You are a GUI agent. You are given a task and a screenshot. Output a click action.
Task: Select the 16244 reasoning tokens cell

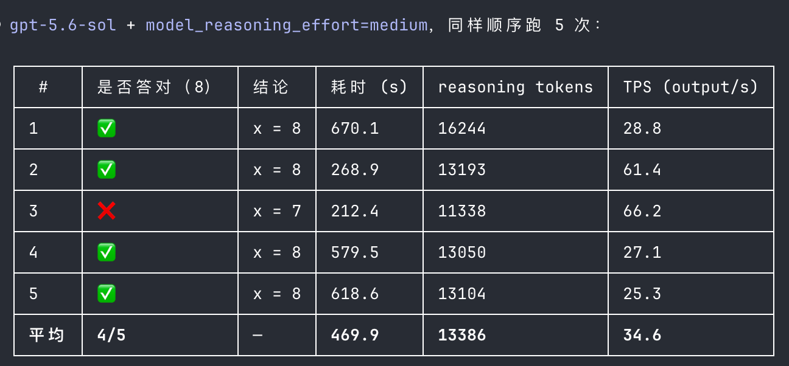[462, 128]
